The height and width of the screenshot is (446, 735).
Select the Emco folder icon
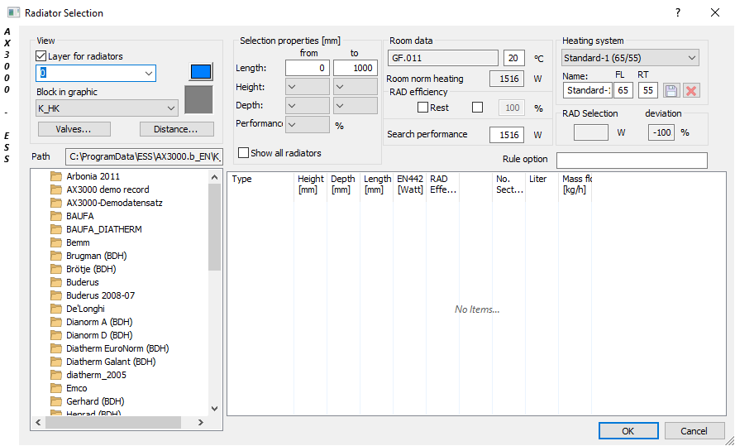(x=56, y=388)
